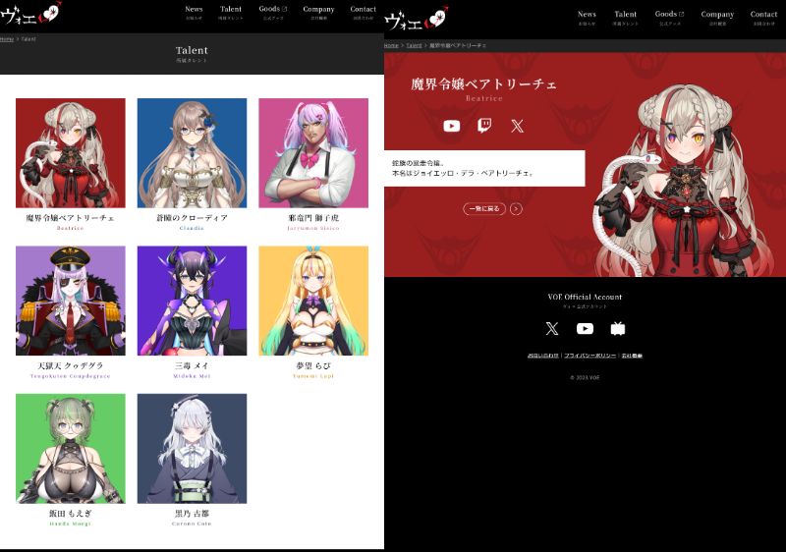The image size is (786, 552).
Task: Open the Tengokuten Coupdegrace talent portrait
Action: point(70,301)
